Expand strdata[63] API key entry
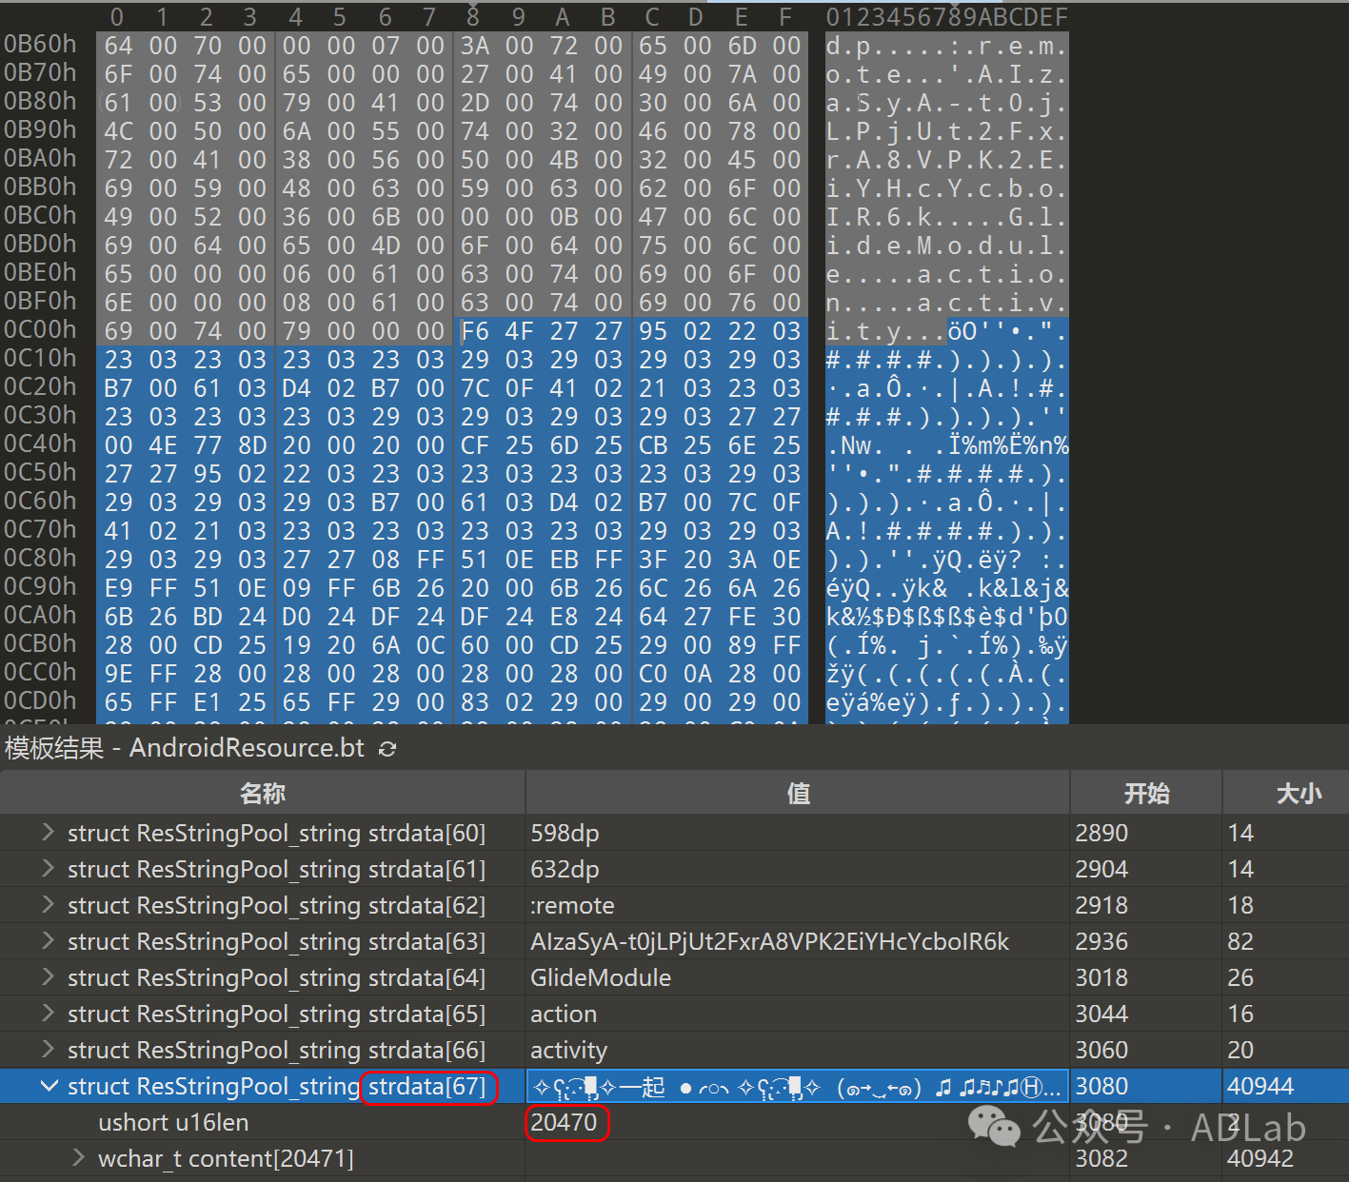The height and width of the screenshot is (1182, 1349). (48, 941)
